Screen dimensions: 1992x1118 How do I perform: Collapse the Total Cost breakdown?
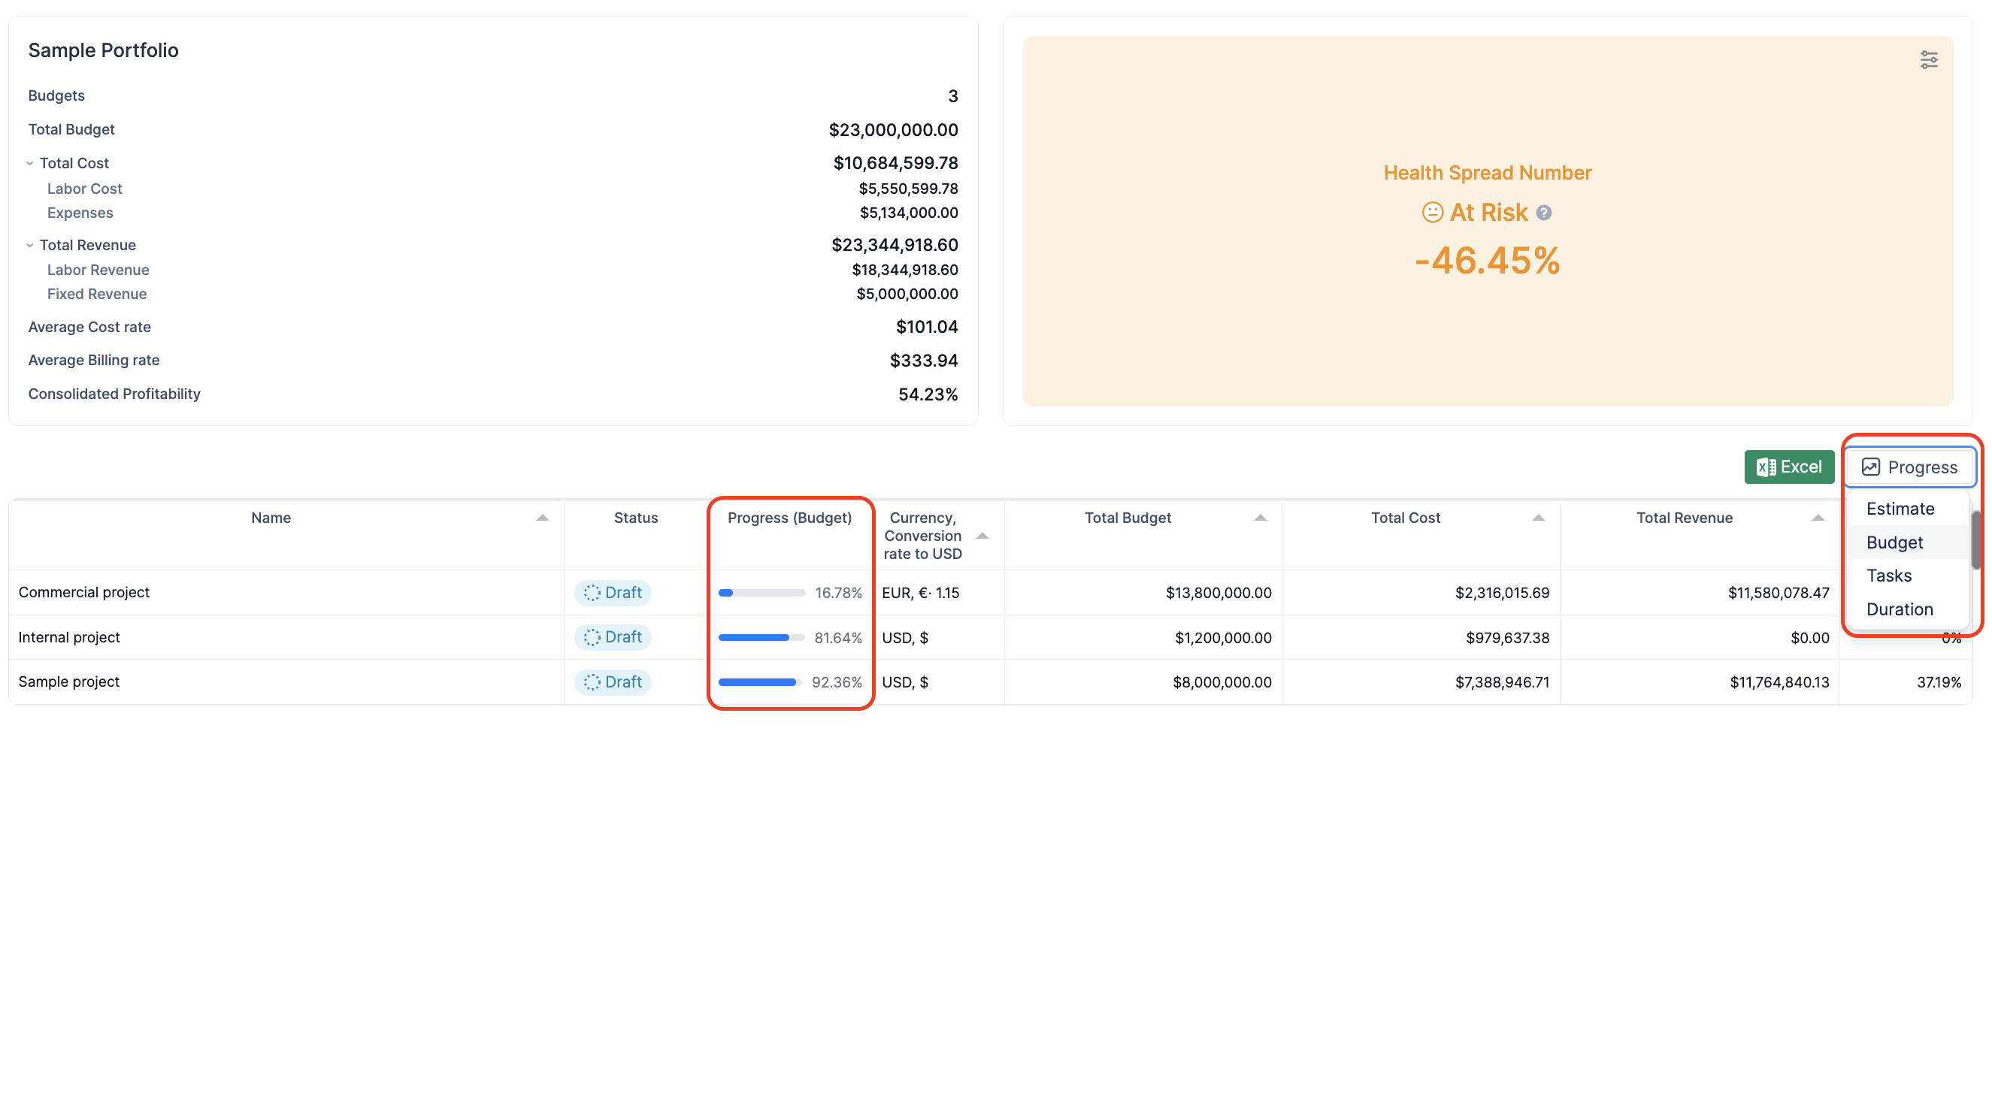[x=29, y=163]
